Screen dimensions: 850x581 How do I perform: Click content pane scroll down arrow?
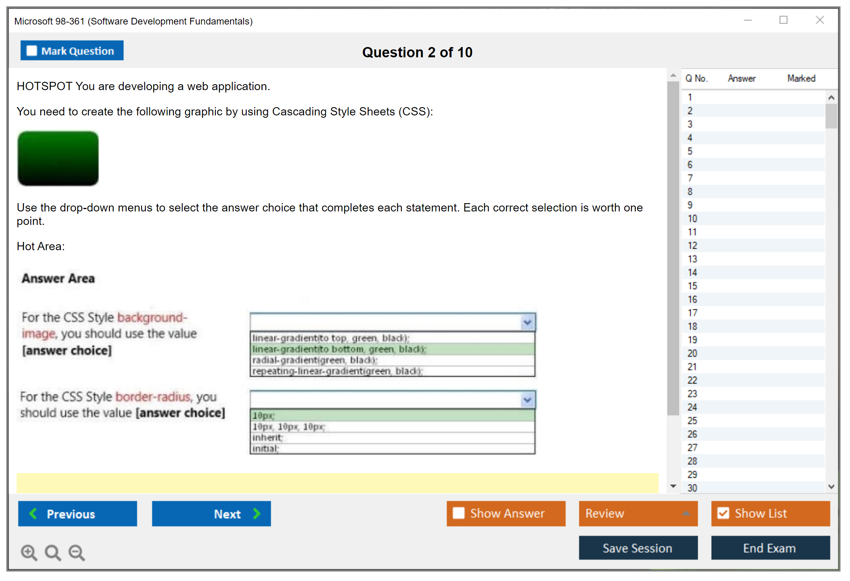click(x=673, y=486)
